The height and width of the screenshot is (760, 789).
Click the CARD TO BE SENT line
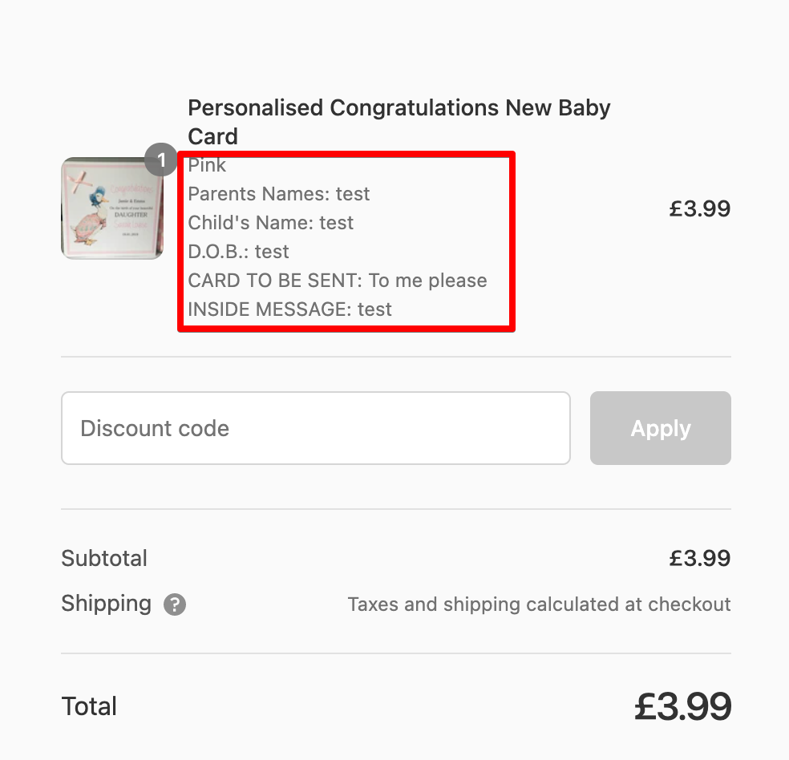[x=337, y=281]
